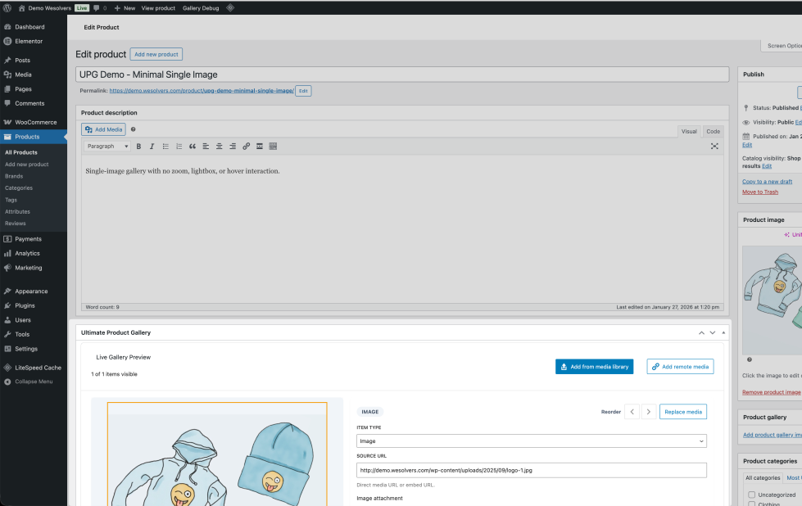Viewport: 802px width, 506px height.
Task: Expand the Item Type dropdown
Action: [531, 440]
